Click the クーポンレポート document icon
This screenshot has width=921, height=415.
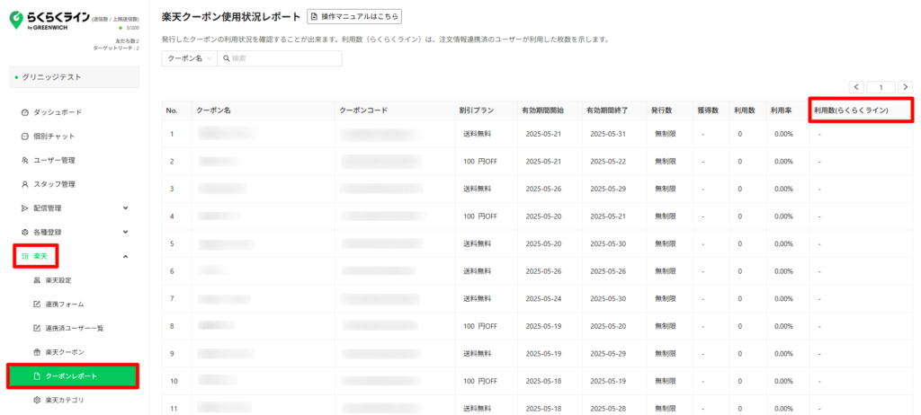36,376
